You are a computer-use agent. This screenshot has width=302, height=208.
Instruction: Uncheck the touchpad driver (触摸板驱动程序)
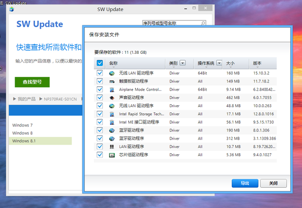pyautogui.click(x=100, y=81)
